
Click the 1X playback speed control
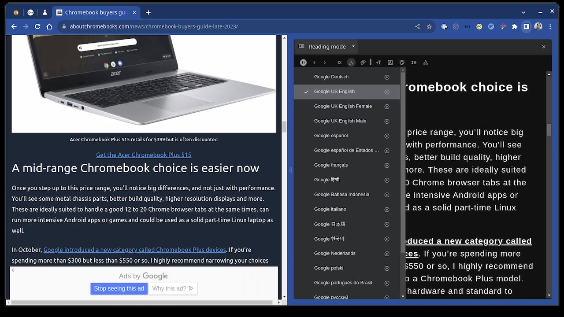[339, 62]
